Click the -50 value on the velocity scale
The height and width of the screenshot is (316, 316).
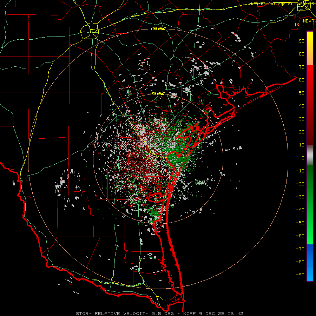tap(300, 223)
